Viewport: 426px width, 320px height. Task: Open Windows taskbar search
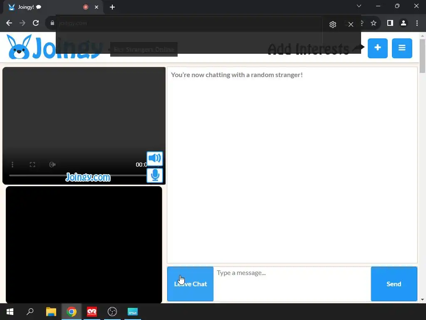(x=30, y=312)
